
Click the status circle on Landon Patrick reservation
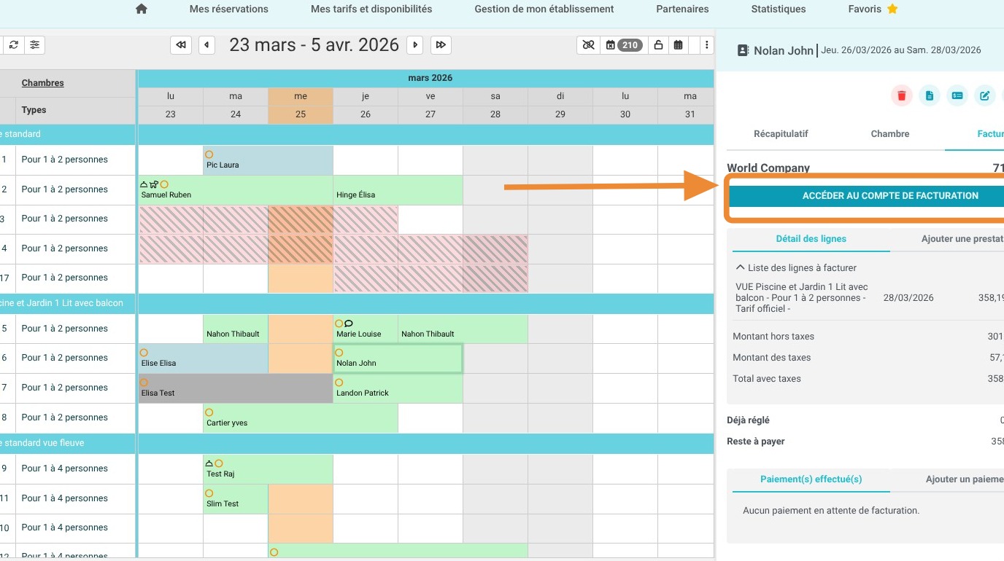[x=339, y=382]
